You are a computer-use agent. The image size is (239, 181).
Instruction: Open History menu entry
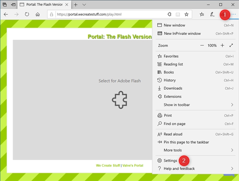coord(195,80)
